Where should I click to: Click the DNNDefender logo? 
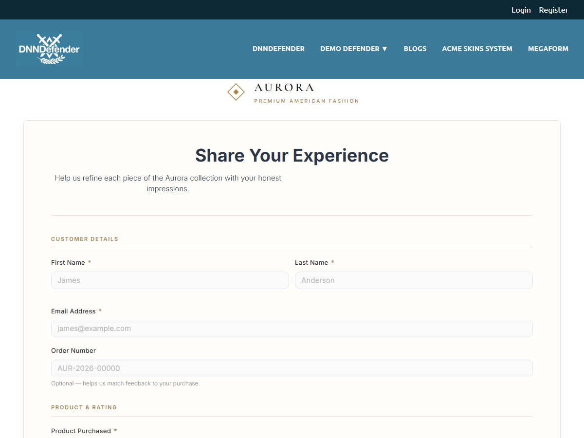click(x=49, y=49)
